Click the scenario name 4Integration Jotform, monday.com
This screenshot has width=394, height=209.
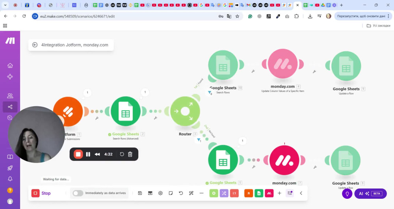[74, 45]
